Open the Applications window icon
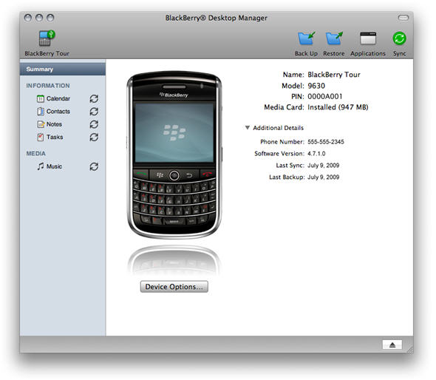Screen dimensions: 436x380 (x=367, y=38)
